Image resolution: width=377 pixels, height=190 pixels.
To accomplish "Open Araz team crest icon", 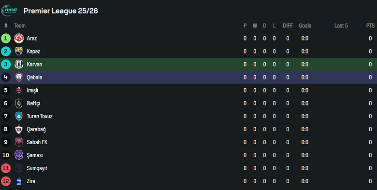I will coord(19,39).
